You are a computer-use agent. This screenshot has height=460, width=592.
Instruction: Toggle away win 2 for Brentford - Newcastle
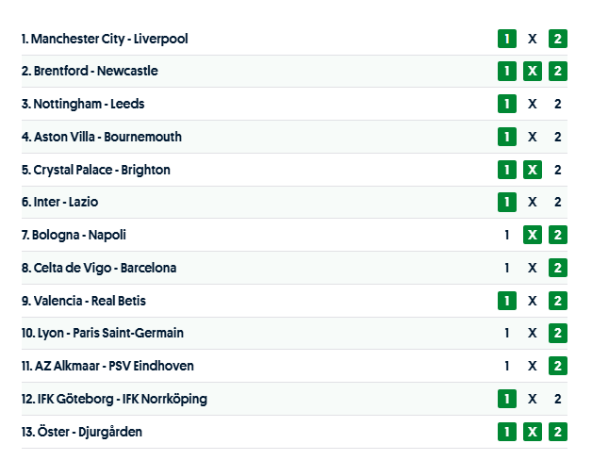(x=558, y=72)
